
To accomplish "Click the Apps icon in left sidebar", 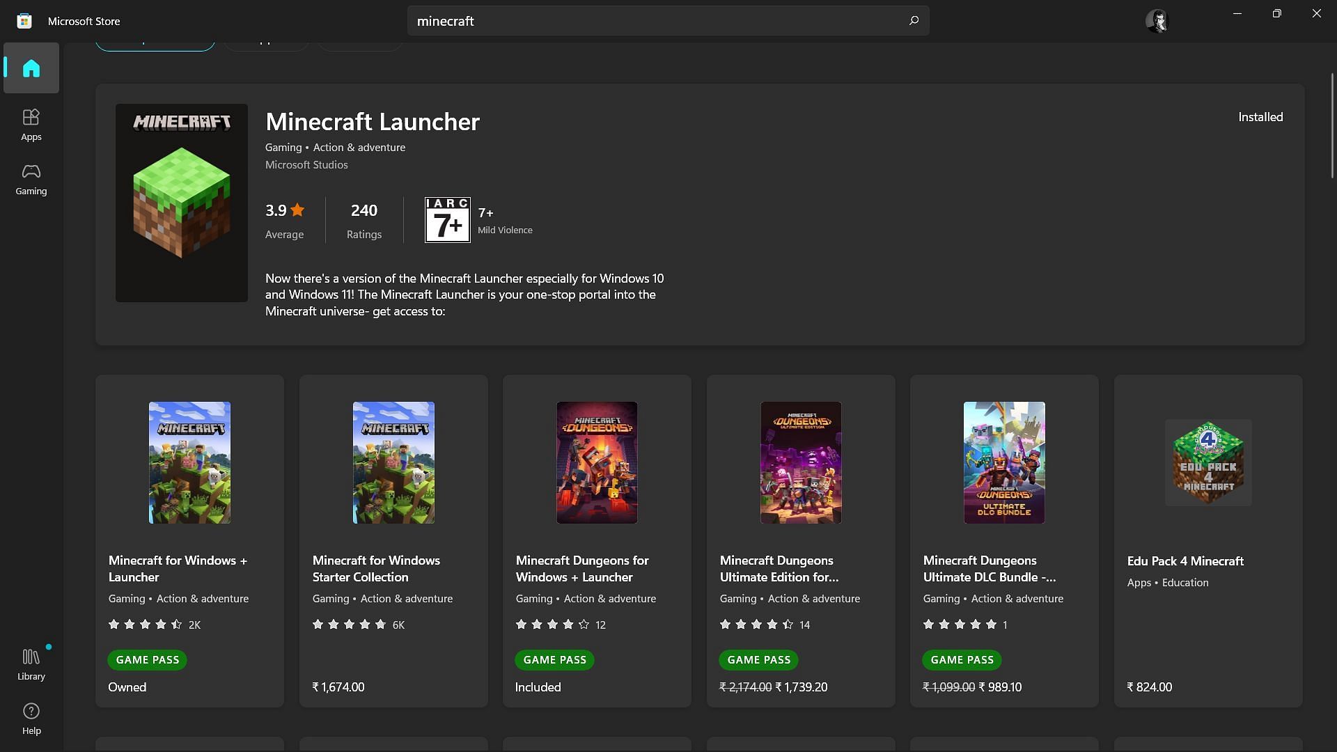I will (31, 124).
